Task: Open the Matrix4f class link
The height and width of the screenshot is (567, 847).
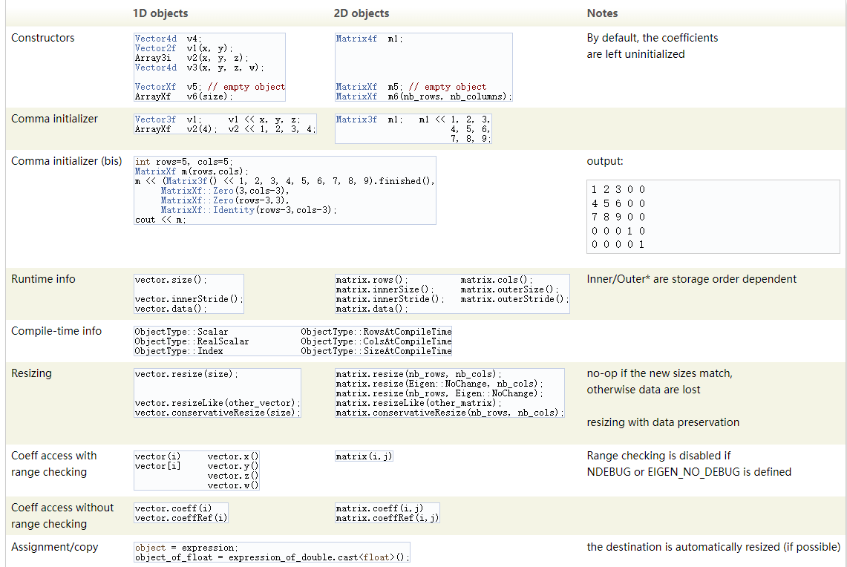Action: pyautogui.click(x=356, y=39)
